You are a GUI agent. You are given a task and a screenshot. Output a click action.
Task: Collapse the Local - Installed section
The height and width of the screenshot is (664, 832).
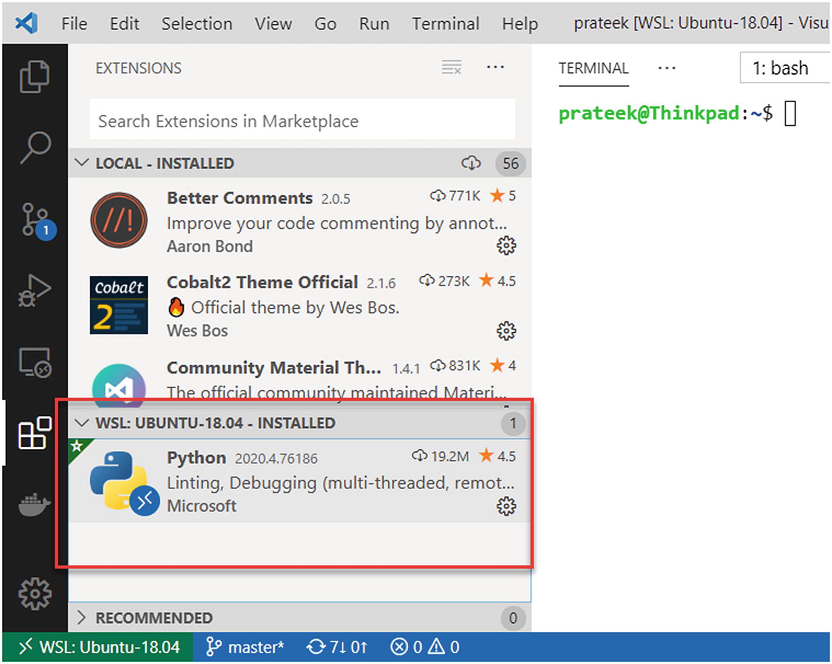coord(82,163)
